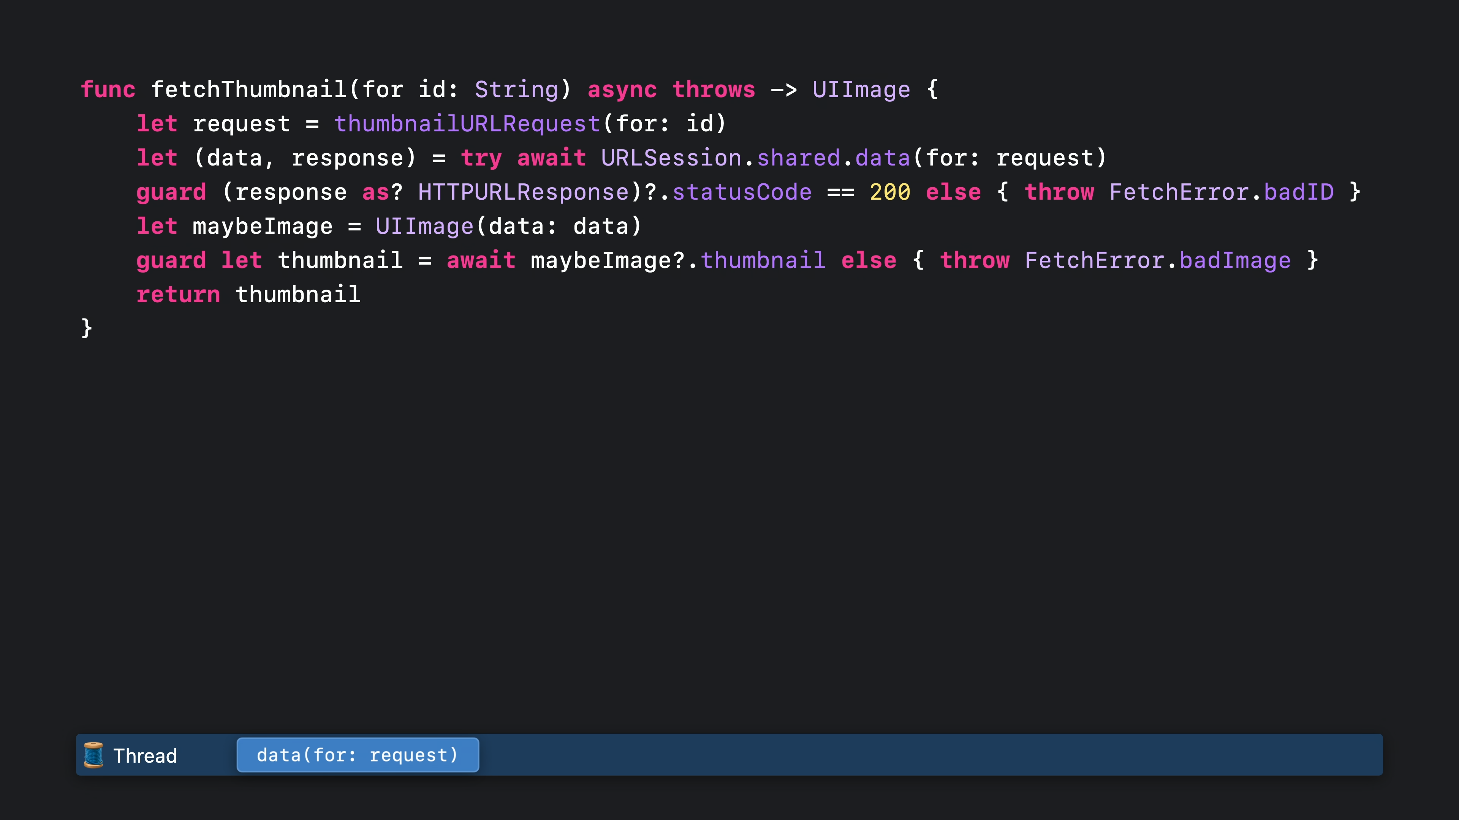This screenshot has width=1459, height=820.
Task: Click the data(for: request) block in thread bar
Action: pyautogui.click(x=358, y=755)
